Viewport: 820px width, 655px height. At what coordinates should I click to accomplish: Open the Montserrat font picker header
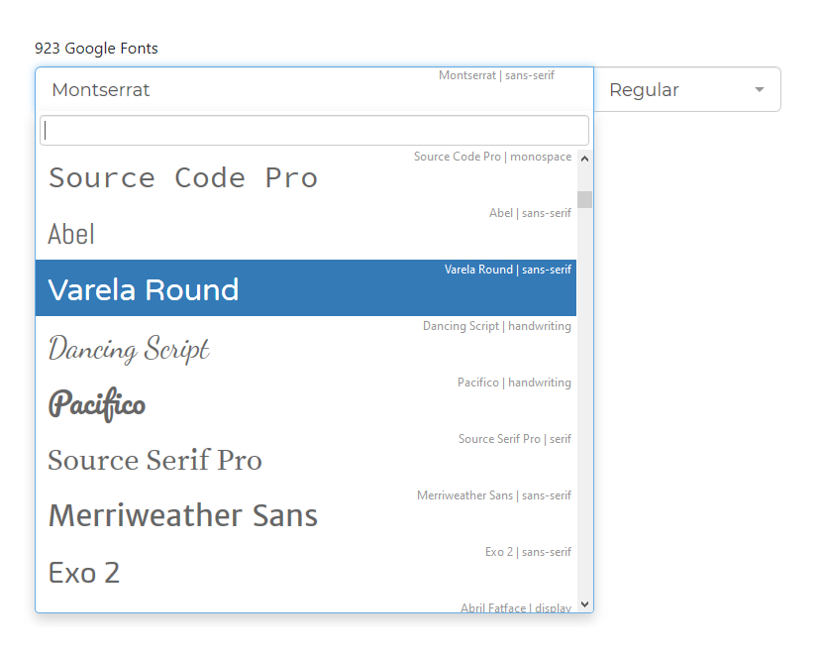(297, 89)
